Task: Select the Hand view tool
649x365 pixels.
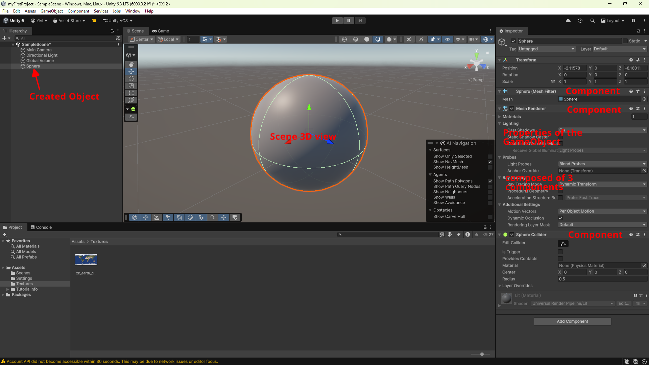Action: (x=131, y=64)
